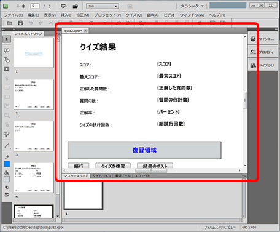280x232 pixels.
Task: Select the paint bucket fill tool
Action: (7, 172)
